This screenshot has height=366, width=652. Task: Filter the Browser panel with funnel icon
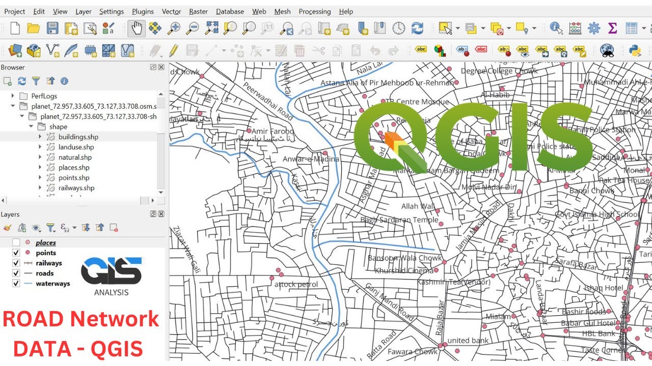tap(36, 81)
